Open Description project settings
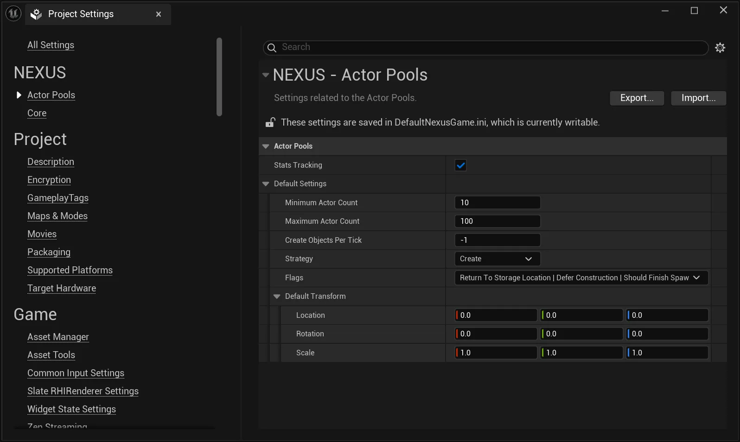Viewport: 740px width, 442px height. (x=51, y=162)
